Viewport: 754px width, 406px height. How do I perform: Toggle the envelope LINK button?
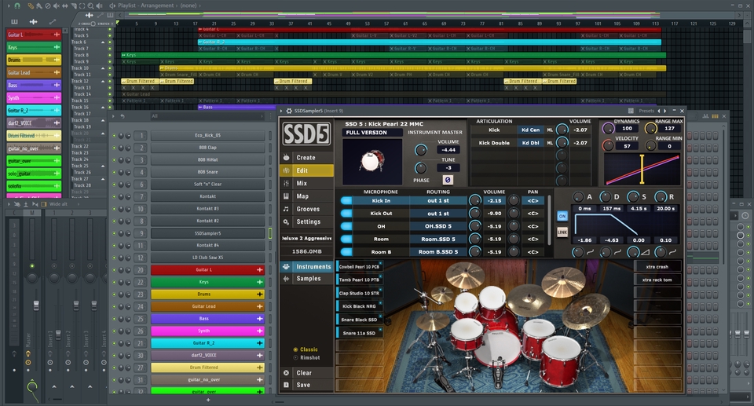tap(562, 232)
